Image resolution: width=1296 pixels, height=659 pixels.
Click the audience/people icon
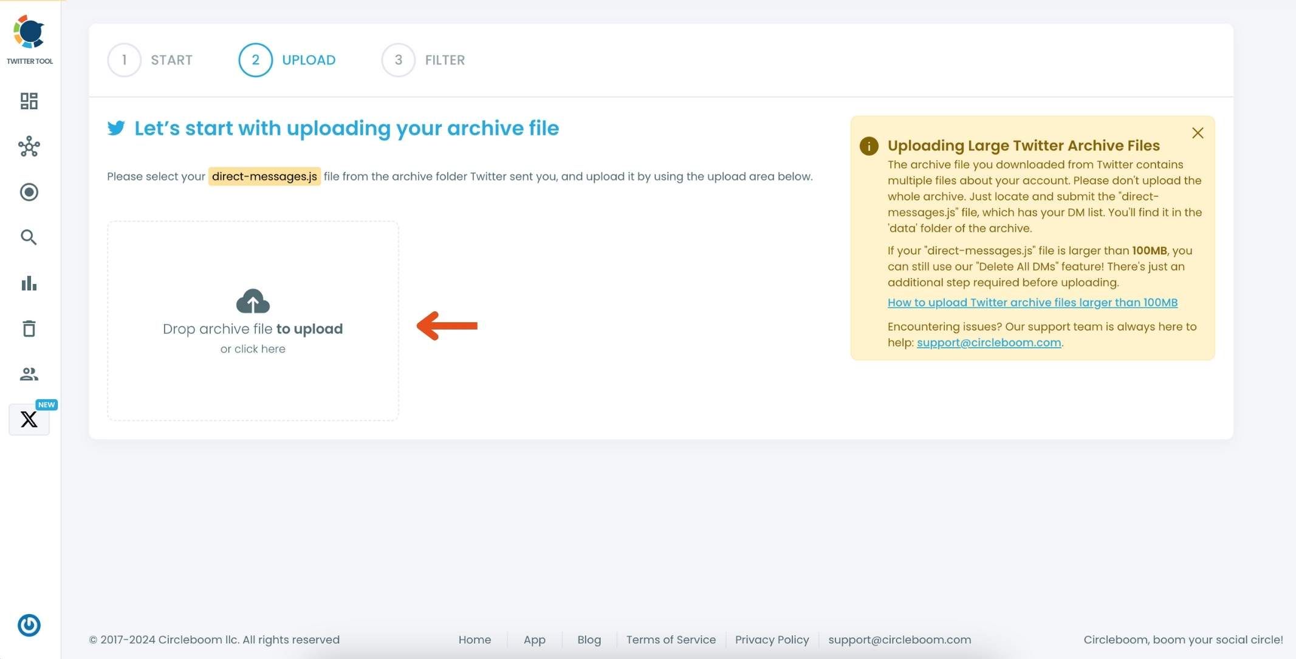point(29,374)
